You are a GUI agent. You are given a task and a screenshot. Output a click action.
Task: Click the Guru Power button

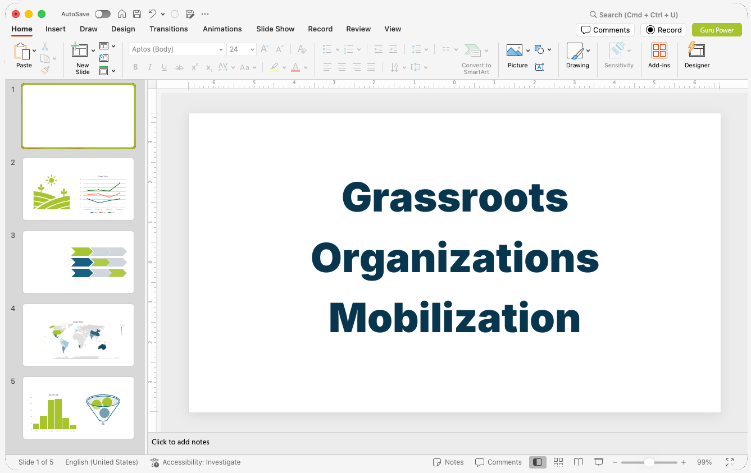(x=717, y=30)
